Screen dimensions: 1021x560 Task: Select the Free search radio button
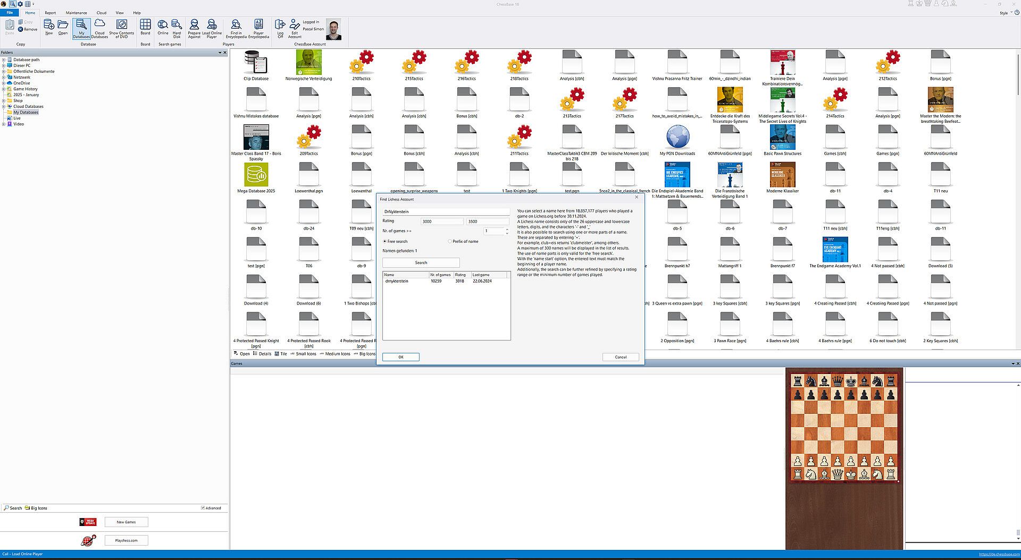click(x=385, y=241)
